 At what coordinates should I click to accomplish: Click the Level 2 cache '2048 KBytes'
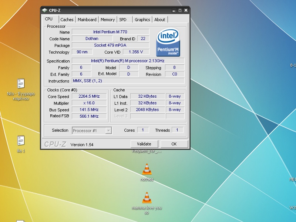(x=147, y=110)
